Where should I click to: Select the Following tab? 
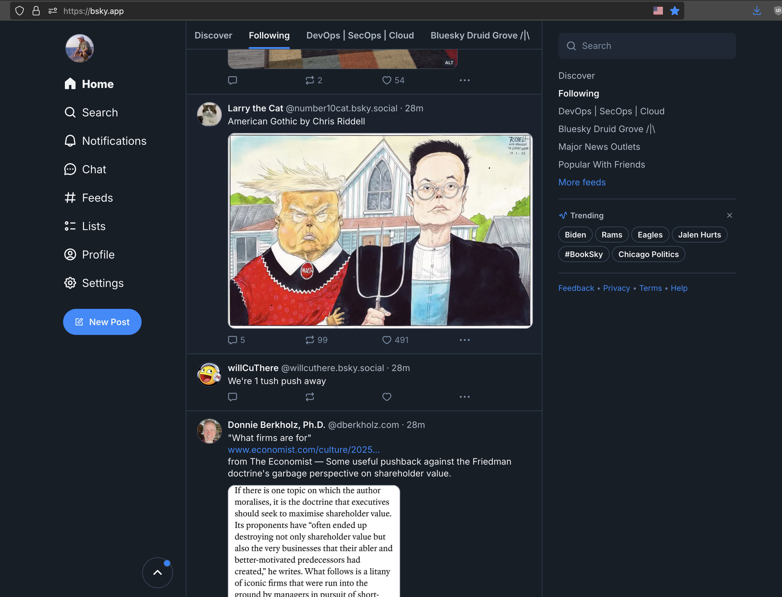click(269, 35)
